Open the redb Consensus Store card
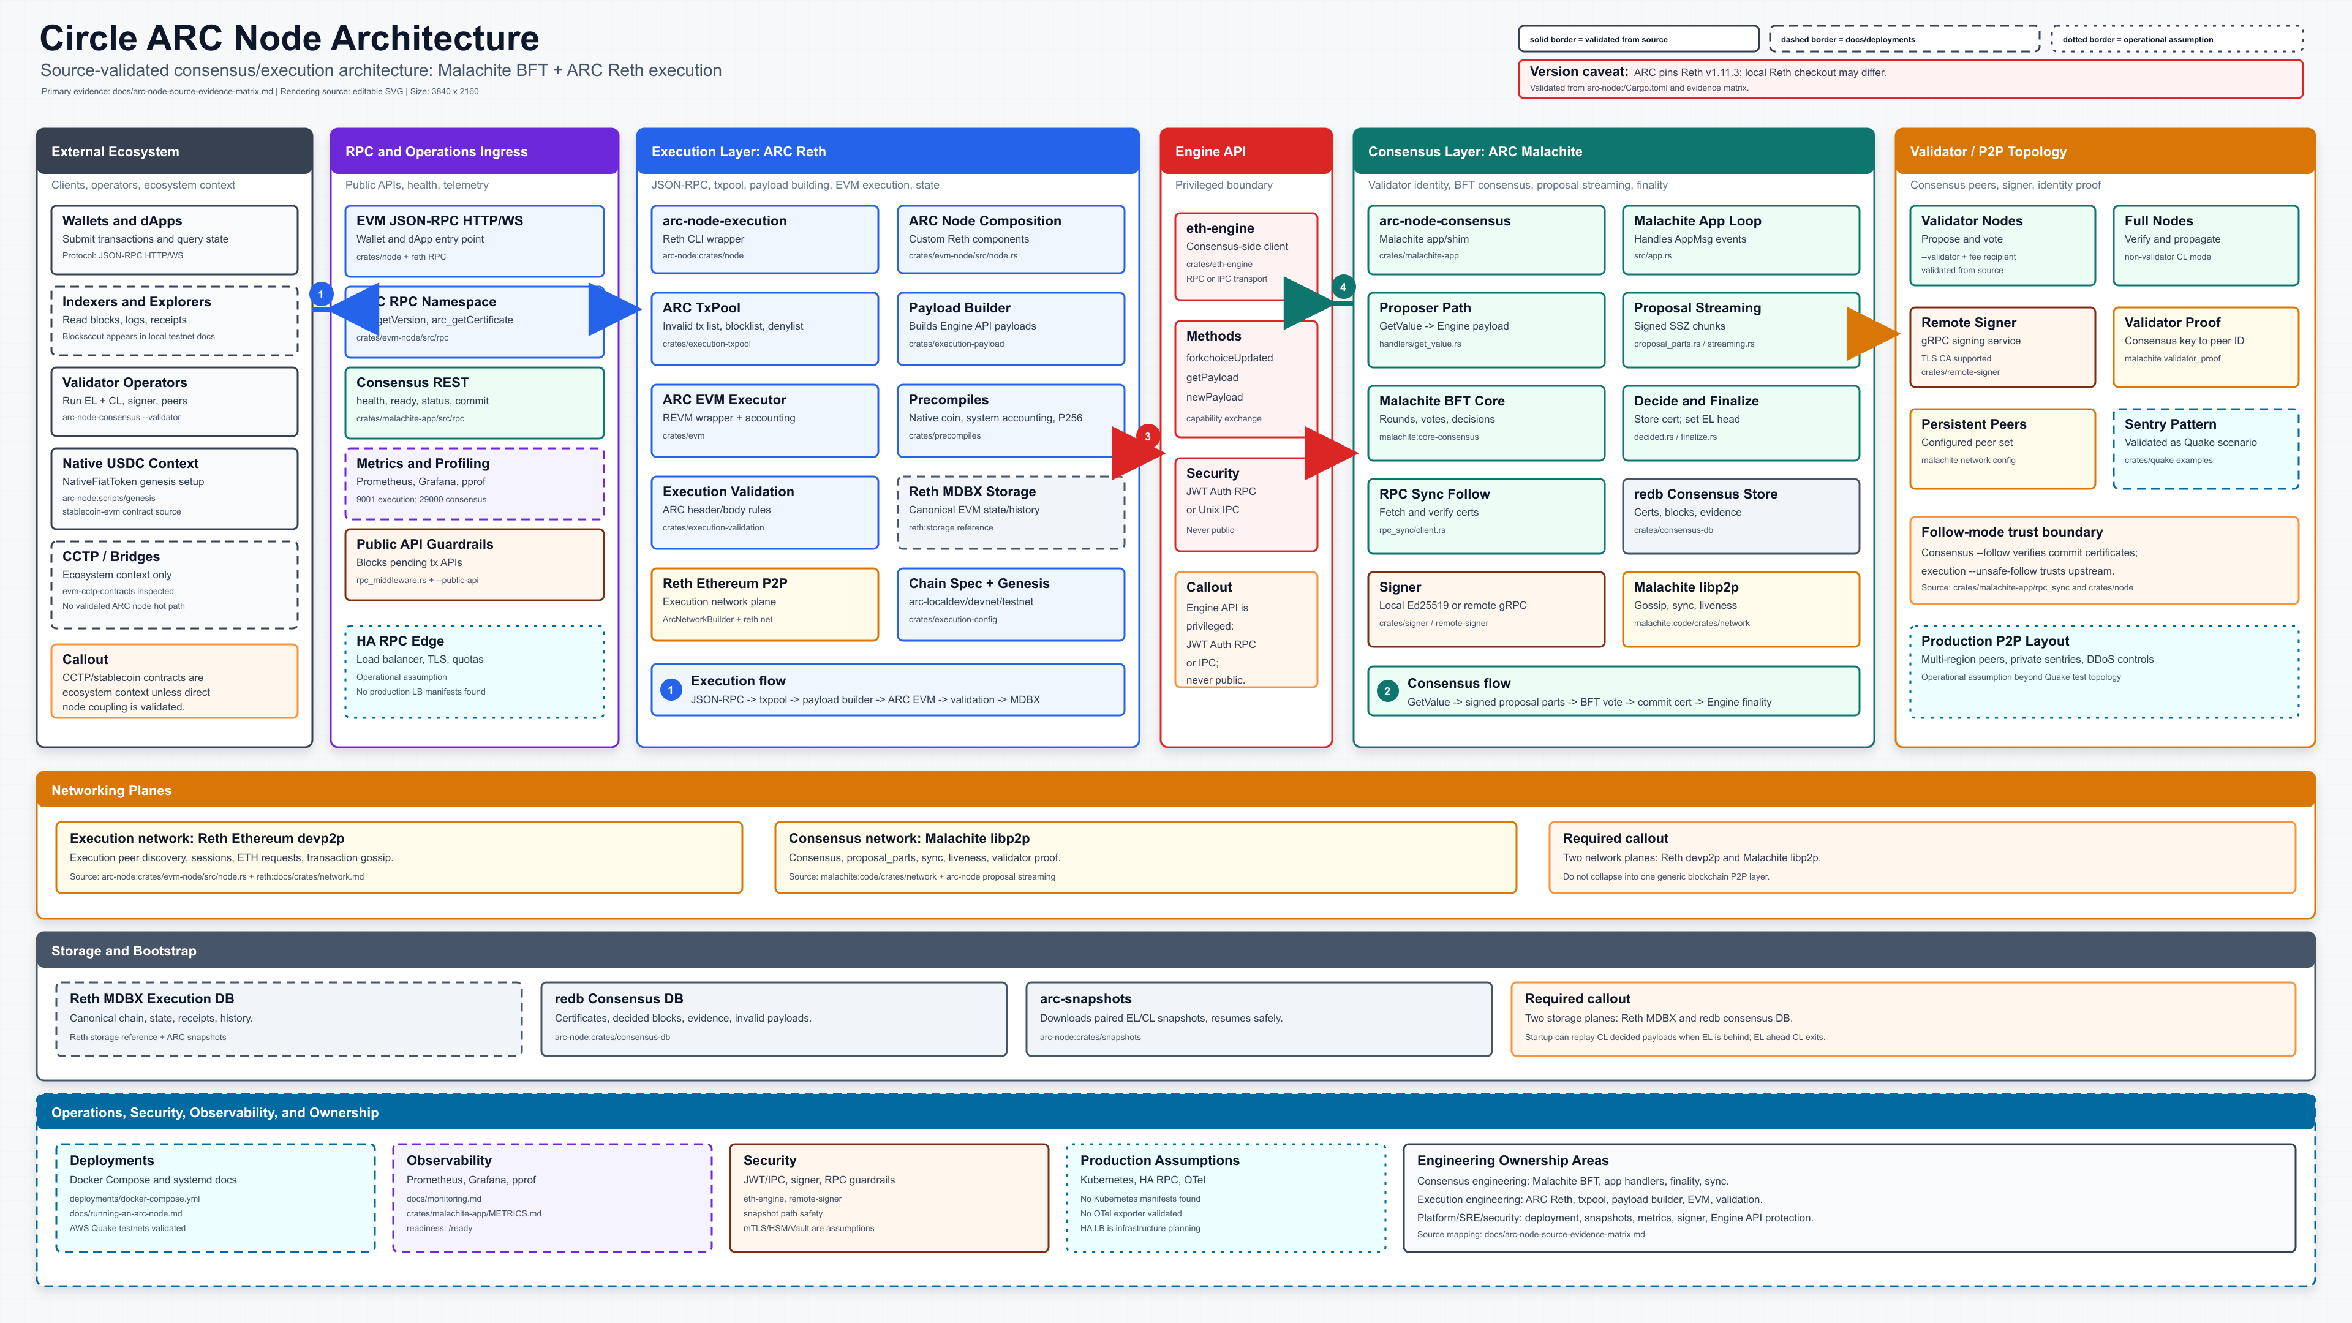The height and width of the screenshot is (1323, 2352). (1740, 516)
